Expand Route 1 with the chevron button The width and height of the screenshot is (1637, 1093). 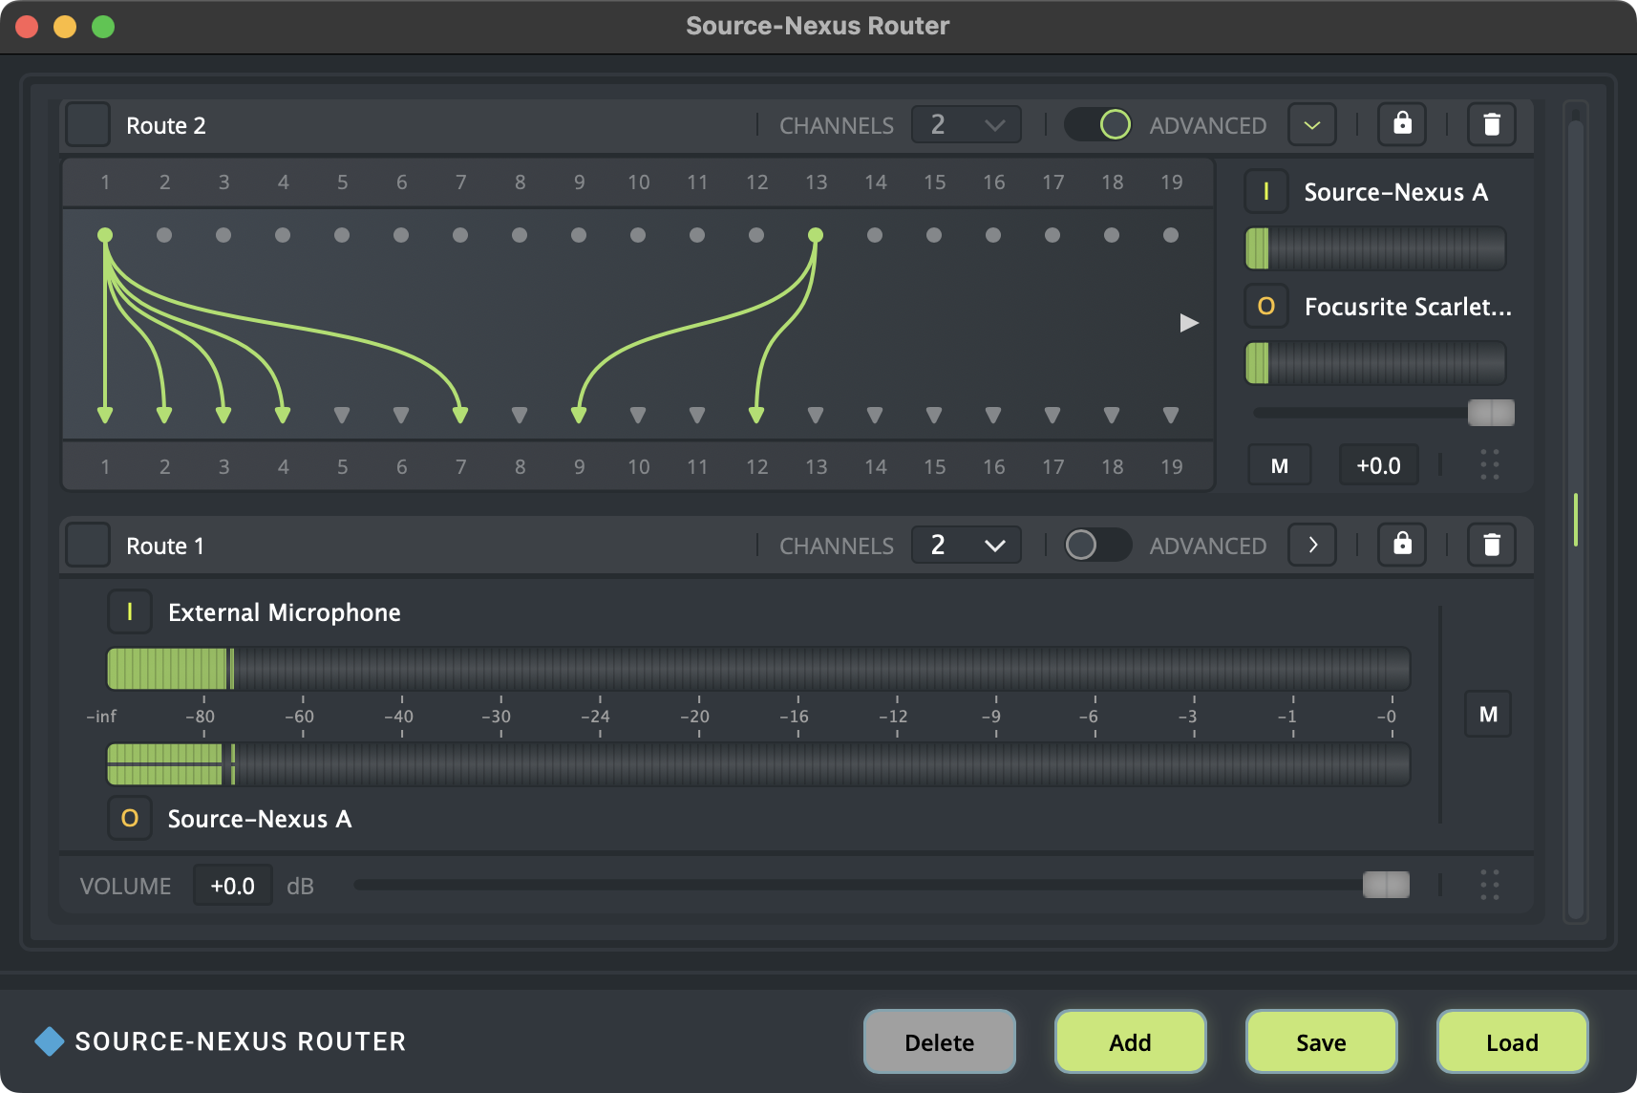pos(1312,545)
